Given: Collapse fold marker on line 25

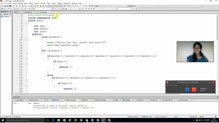Looking at the screenshot, I should [x=26, y=81].
